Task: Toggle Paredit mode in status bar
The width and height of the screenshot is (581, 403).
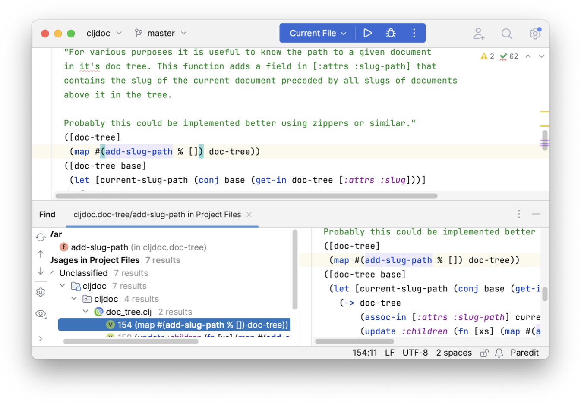Action: click(524, 353)
